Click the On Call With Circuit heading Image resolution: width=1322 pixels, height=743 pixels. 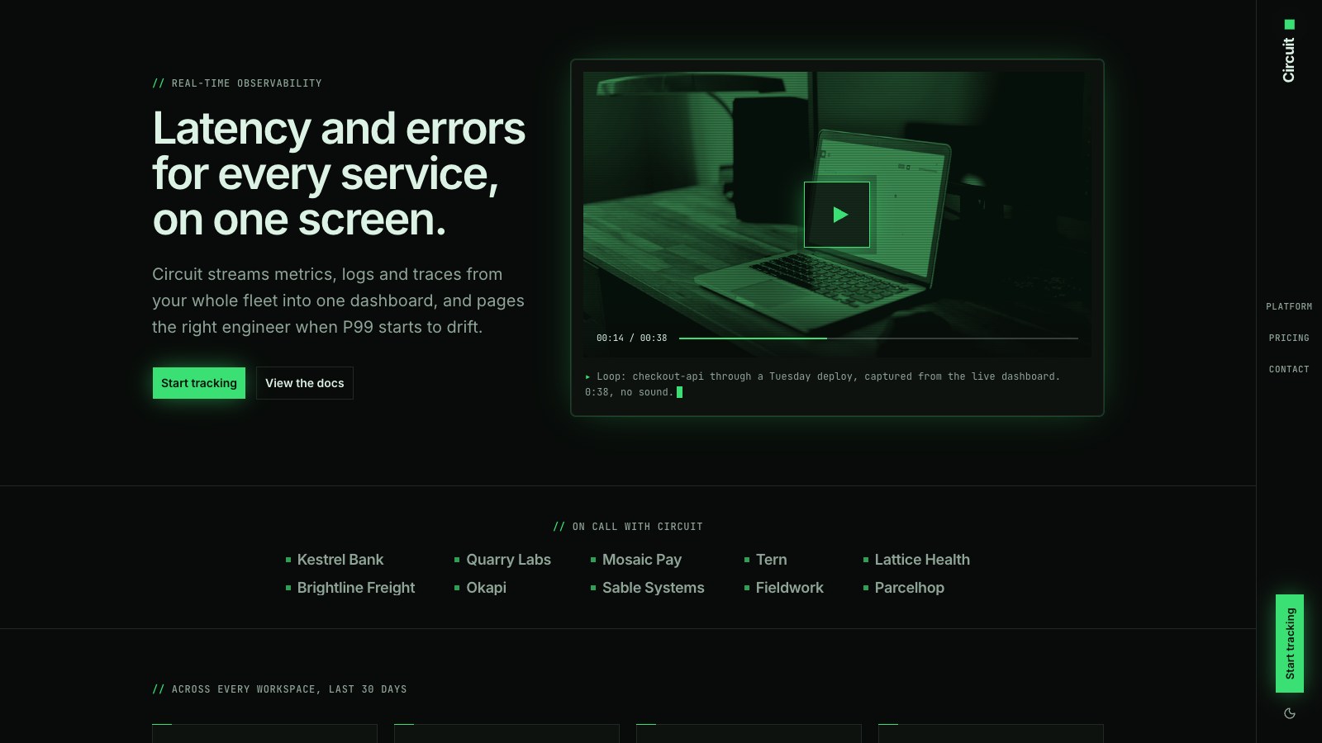point(628,527)
